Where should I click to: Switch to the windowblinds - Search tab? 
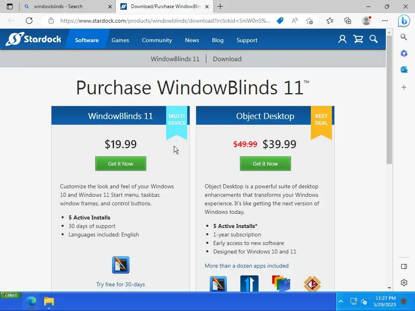(x=58, y=6)
